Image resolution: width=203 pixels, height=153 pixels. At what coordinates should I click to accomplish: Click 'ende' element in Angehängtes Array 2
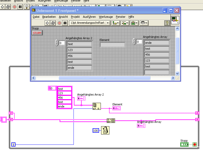tap(79, 68)
